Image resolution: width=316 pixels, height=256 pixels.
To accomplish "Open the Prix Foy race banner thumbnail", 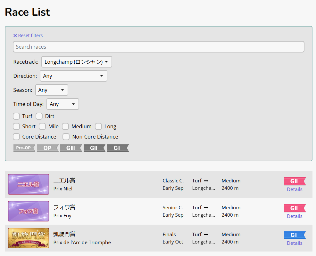I will (29, 211).
